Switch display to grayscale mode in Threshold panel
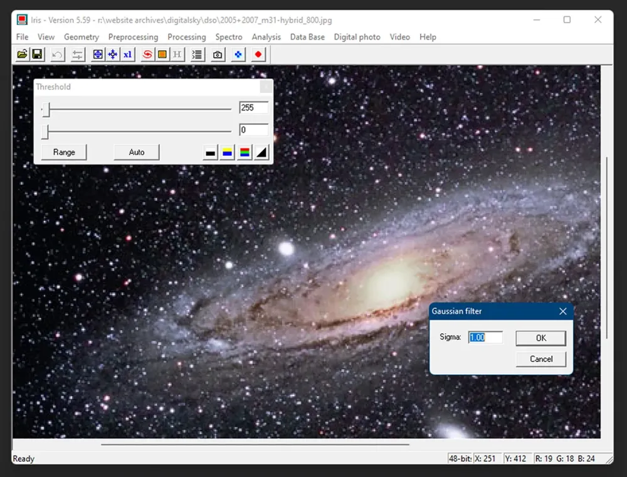Viewport: 627px width, 477px height. [x=209, y=152]
